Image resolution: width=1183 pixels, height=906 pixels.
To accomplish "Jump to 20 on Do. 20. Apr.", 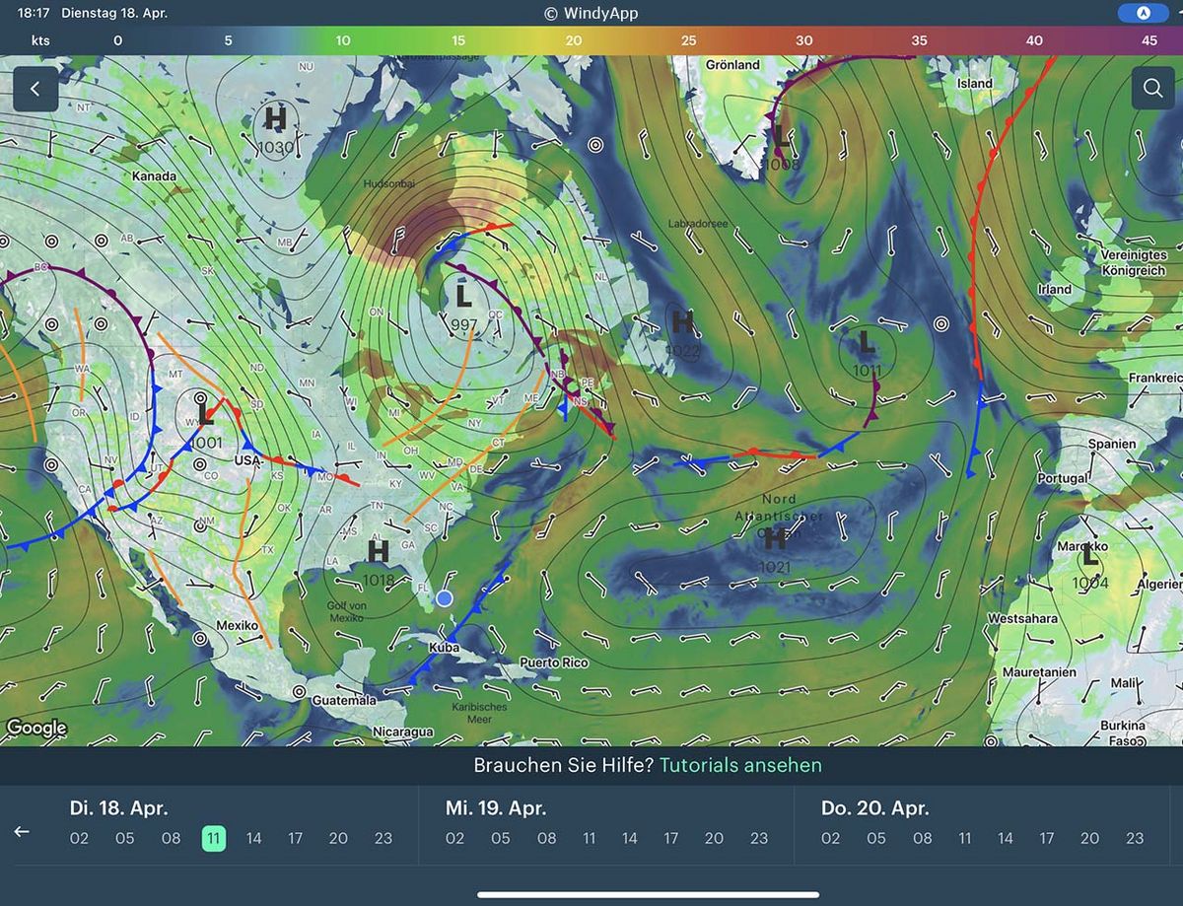I will 1089,839.
